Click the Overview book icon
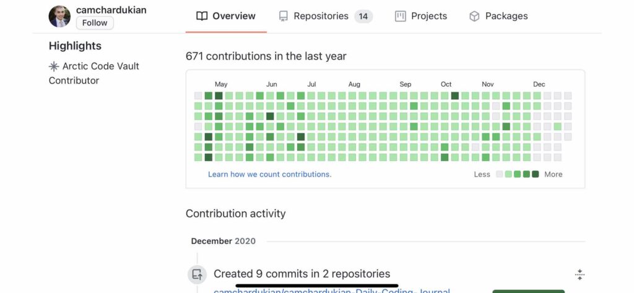 (x=202, y=16)
